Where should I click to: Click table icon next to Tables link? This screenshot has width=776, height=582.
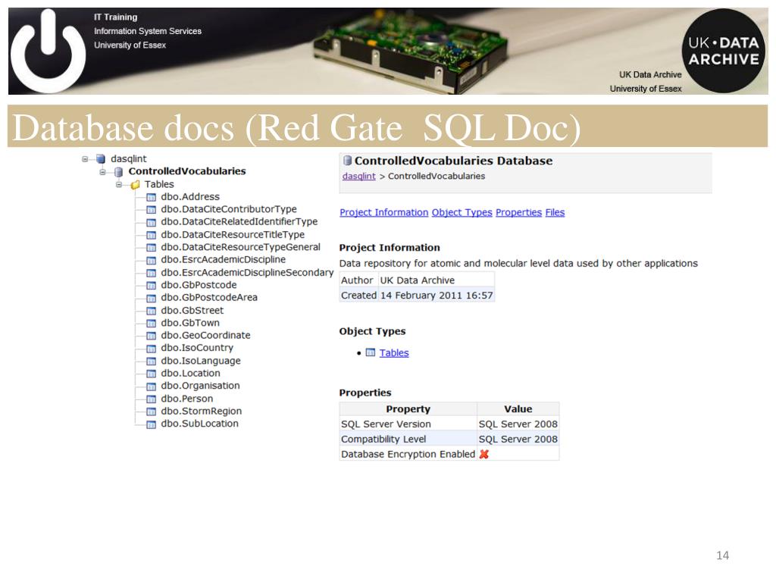(x=370, y=352)
